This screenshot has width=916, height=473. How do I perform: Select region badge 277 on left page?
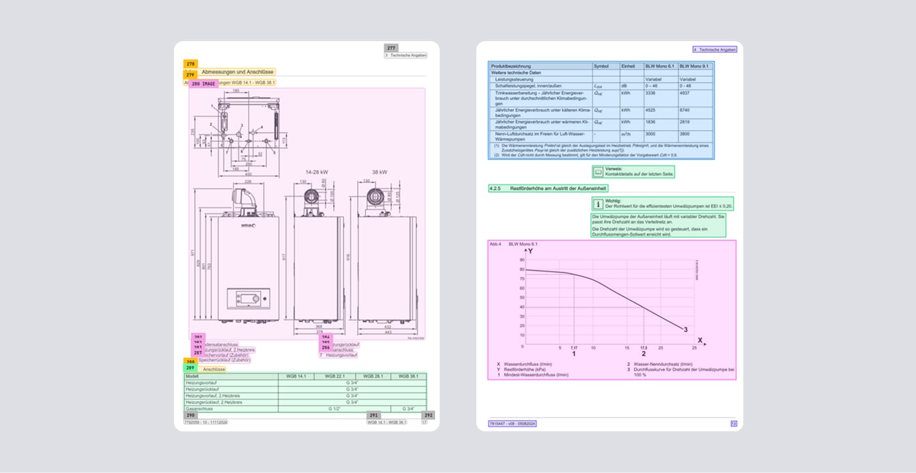tap(391, 48)
